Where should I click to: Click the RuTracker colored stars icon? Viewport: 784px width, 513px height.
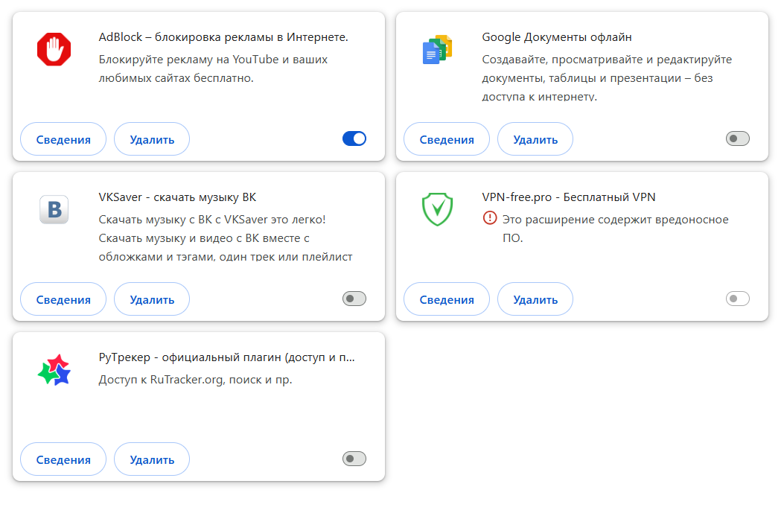(x=54, y=370)
